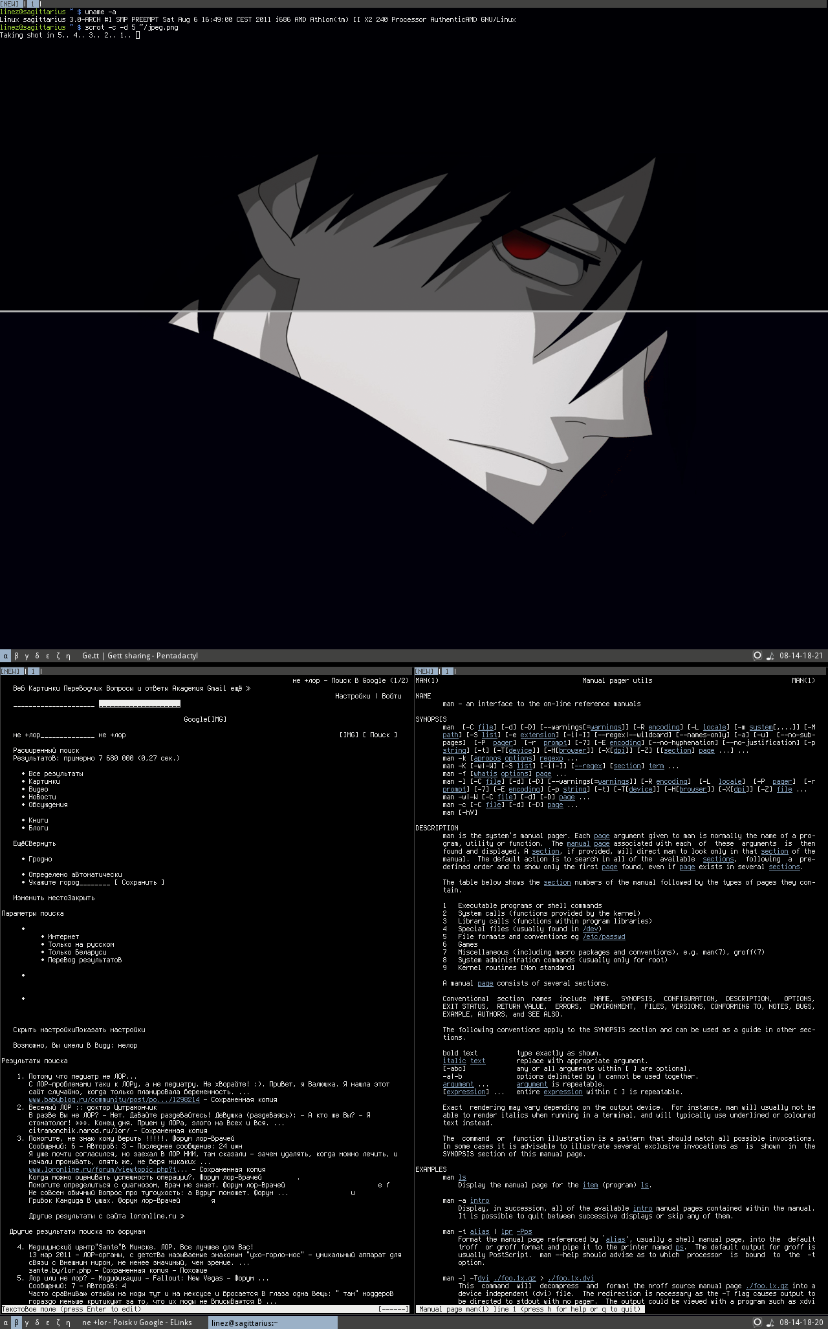The image size is (828, 1329).
Task: Click circle tray icon in bottom ELinks bar
Action: (757, 1323)
